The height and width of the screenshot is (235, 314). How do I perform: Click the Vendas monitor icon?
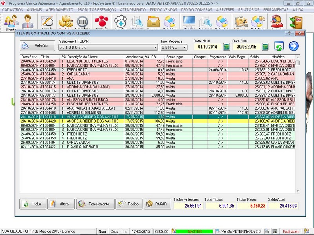(189, 22)
